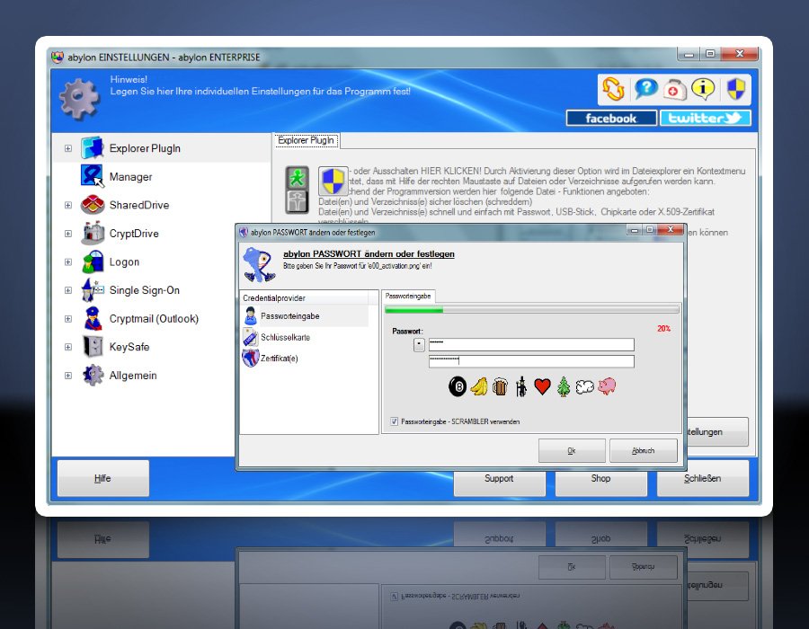Open the Logon icon
Image resolution: width=809 pixels, height=629 pixels.
click(93, 261)
